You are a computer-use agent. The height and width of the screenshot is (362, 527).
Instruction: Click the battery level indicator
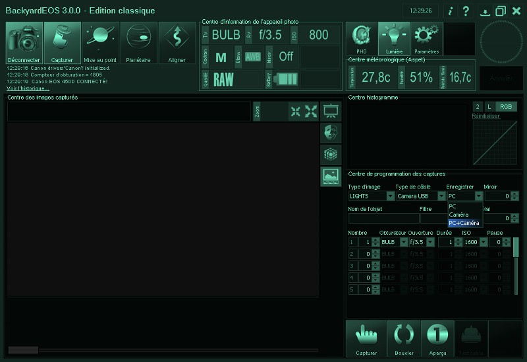(x=286, y=79)
